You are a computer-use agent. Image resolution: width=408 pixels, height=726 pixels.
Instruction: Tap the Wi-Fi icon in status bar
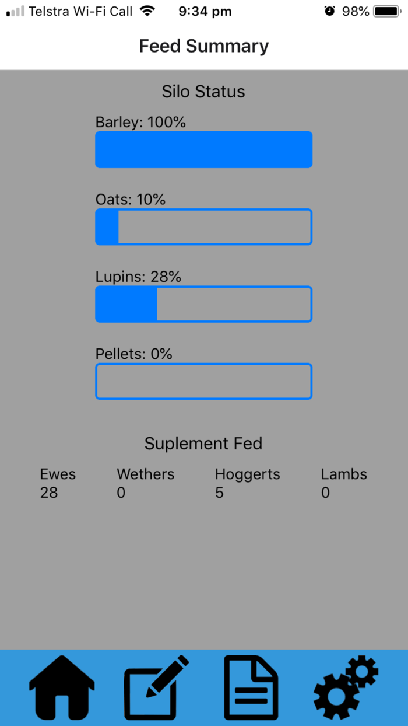coord(147,10)
